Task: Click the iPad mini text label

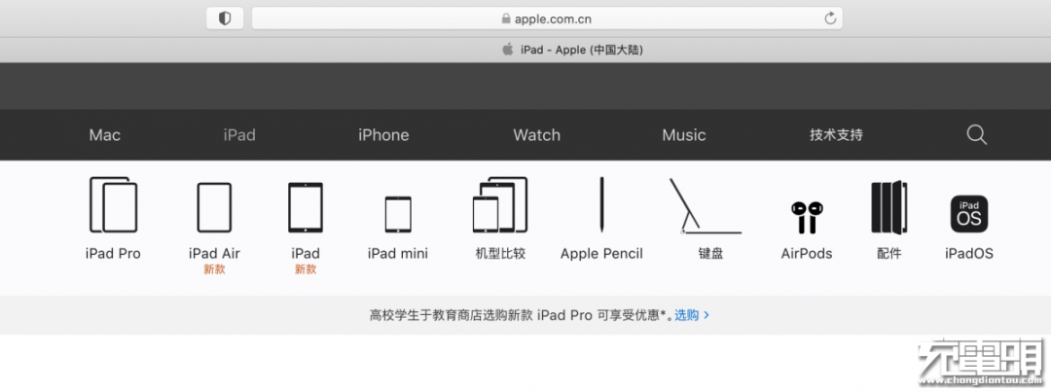Action: tap(397, 253)
